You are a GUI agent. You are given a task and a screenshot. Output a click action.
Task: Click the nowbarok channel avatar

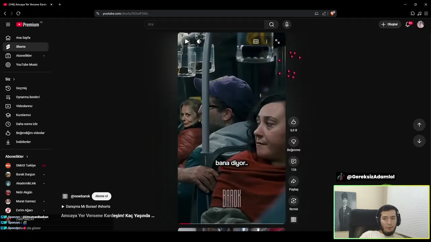pyautogui.click(x=65, y=196)
